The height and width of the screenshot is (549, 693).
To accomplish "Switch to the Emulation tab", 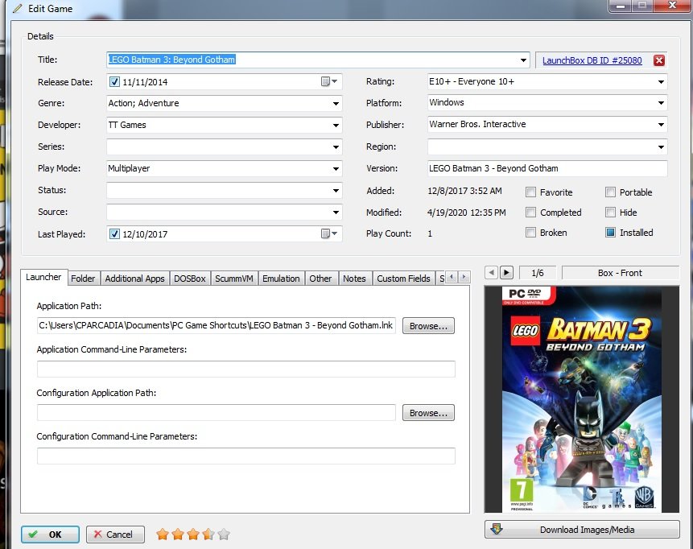I will tap(281, 279).
